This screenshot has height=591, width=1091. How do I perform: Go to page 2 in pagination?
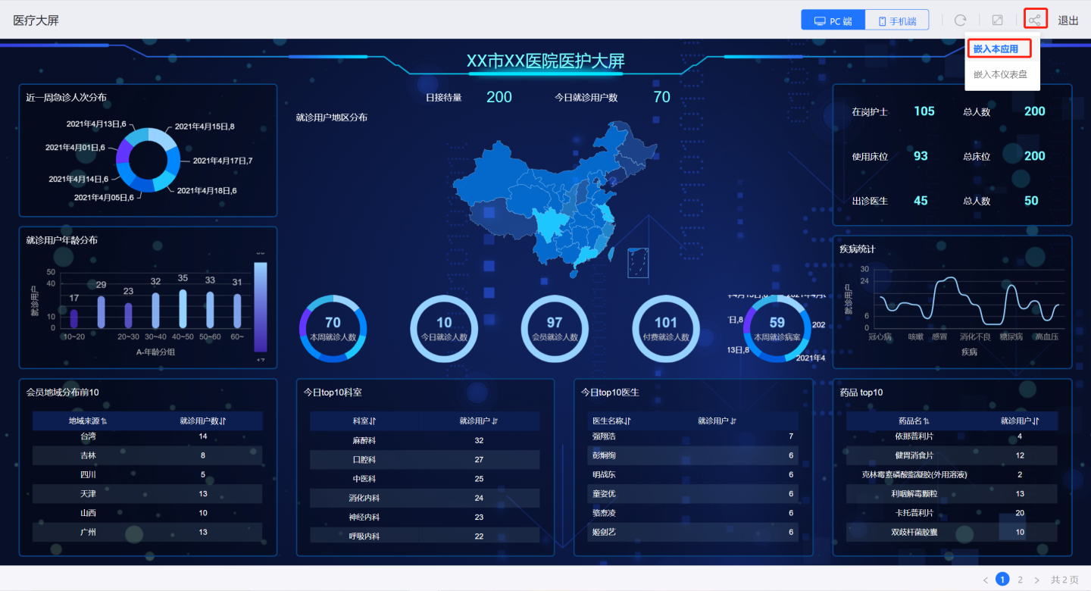[x=1020, y=580]
